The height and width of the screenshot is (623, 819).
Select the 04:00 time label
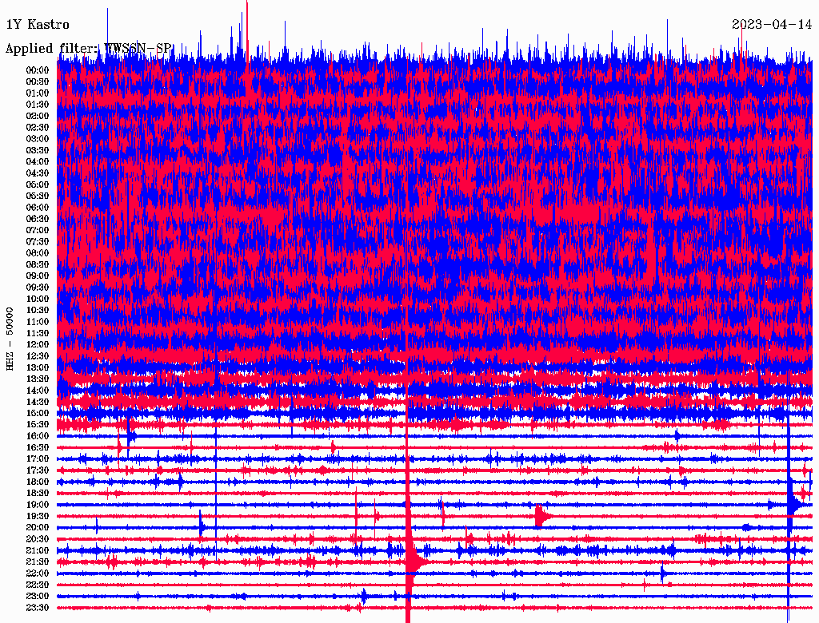pyautogui.click(x=38, y=162)
